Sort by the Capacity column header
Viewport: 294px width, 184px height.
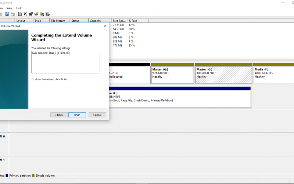[100, 21]
